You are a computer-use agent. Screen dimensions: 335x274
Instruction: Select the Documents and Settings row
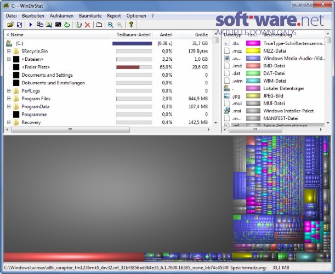coord(47,75)
